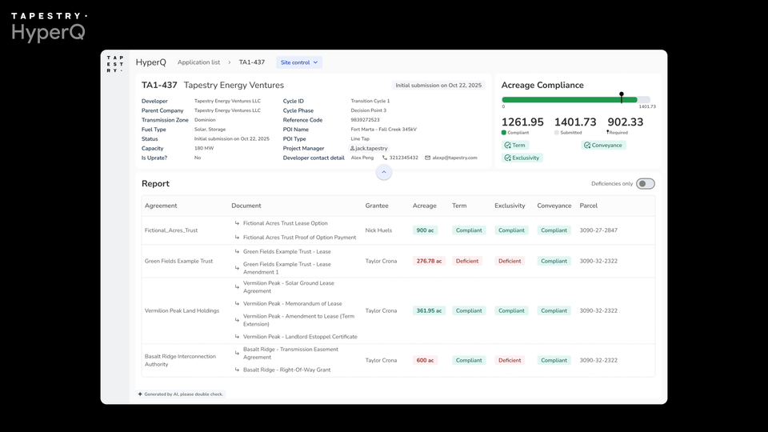This screenshot has height=432, width=768.
Task: Select the TA1-437 breadcrumb item
Action: coord(251,62)
